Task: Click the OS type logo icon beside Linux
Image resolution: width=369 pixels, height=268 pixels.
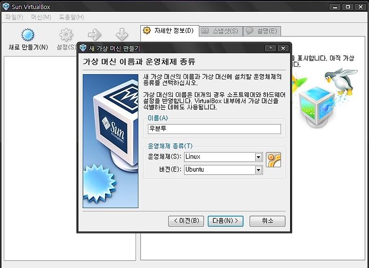Action: click(x=274, y=160)
